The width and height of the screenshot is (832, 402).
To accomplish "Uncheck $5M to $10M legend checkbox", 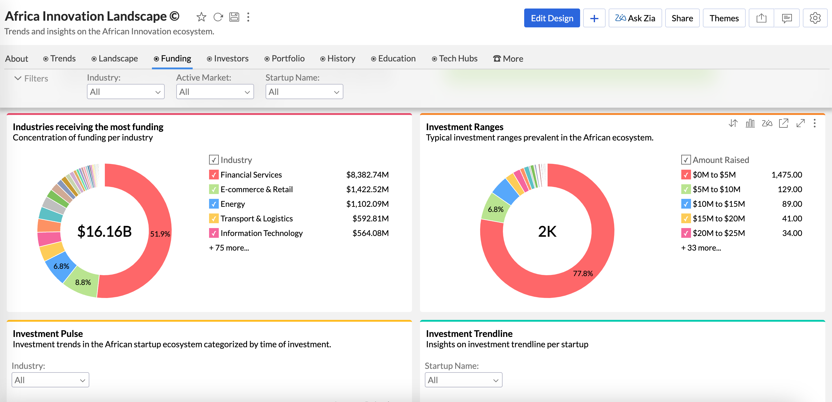I will (x=686, y=189).
